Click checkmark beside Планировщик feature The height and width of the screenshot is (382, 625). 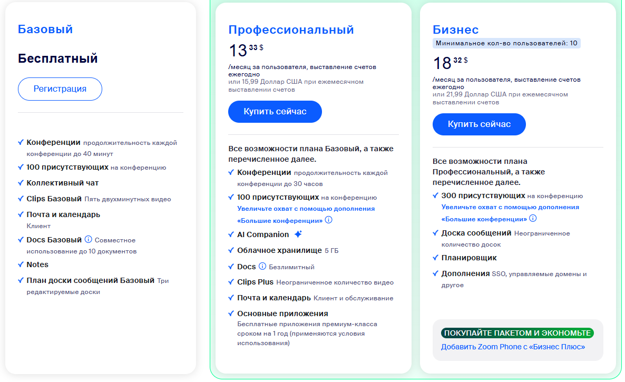point(436,258)
